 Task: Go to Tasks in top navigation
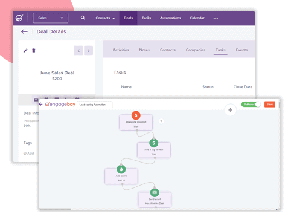(146, 18)
